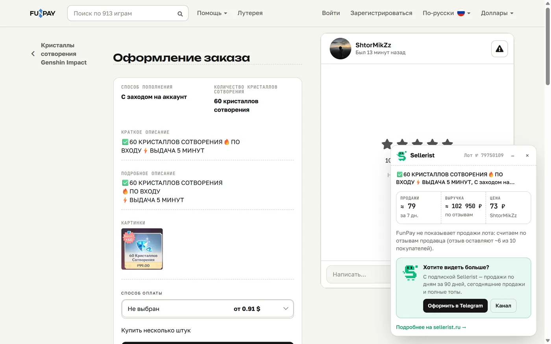Click the Войти link
This screenshot has width=551, height=344.
331,13
